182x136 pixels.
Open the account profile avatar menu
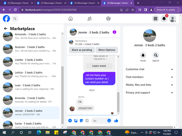click(173, 18)
